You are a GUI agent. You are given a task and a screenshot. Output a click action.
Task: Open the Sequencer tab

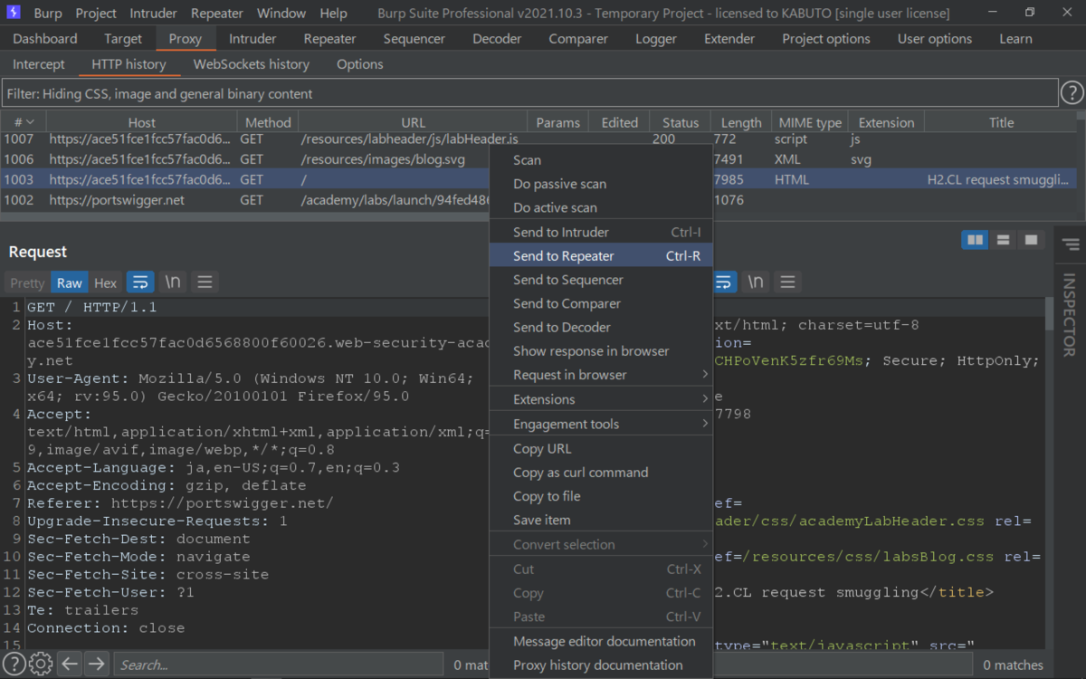click(x=414, y=39)
